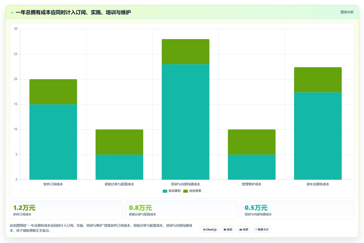Click the green segment of the 软件订阅成本 bar
The image size is (364, 243).
[x=53, y=92]
